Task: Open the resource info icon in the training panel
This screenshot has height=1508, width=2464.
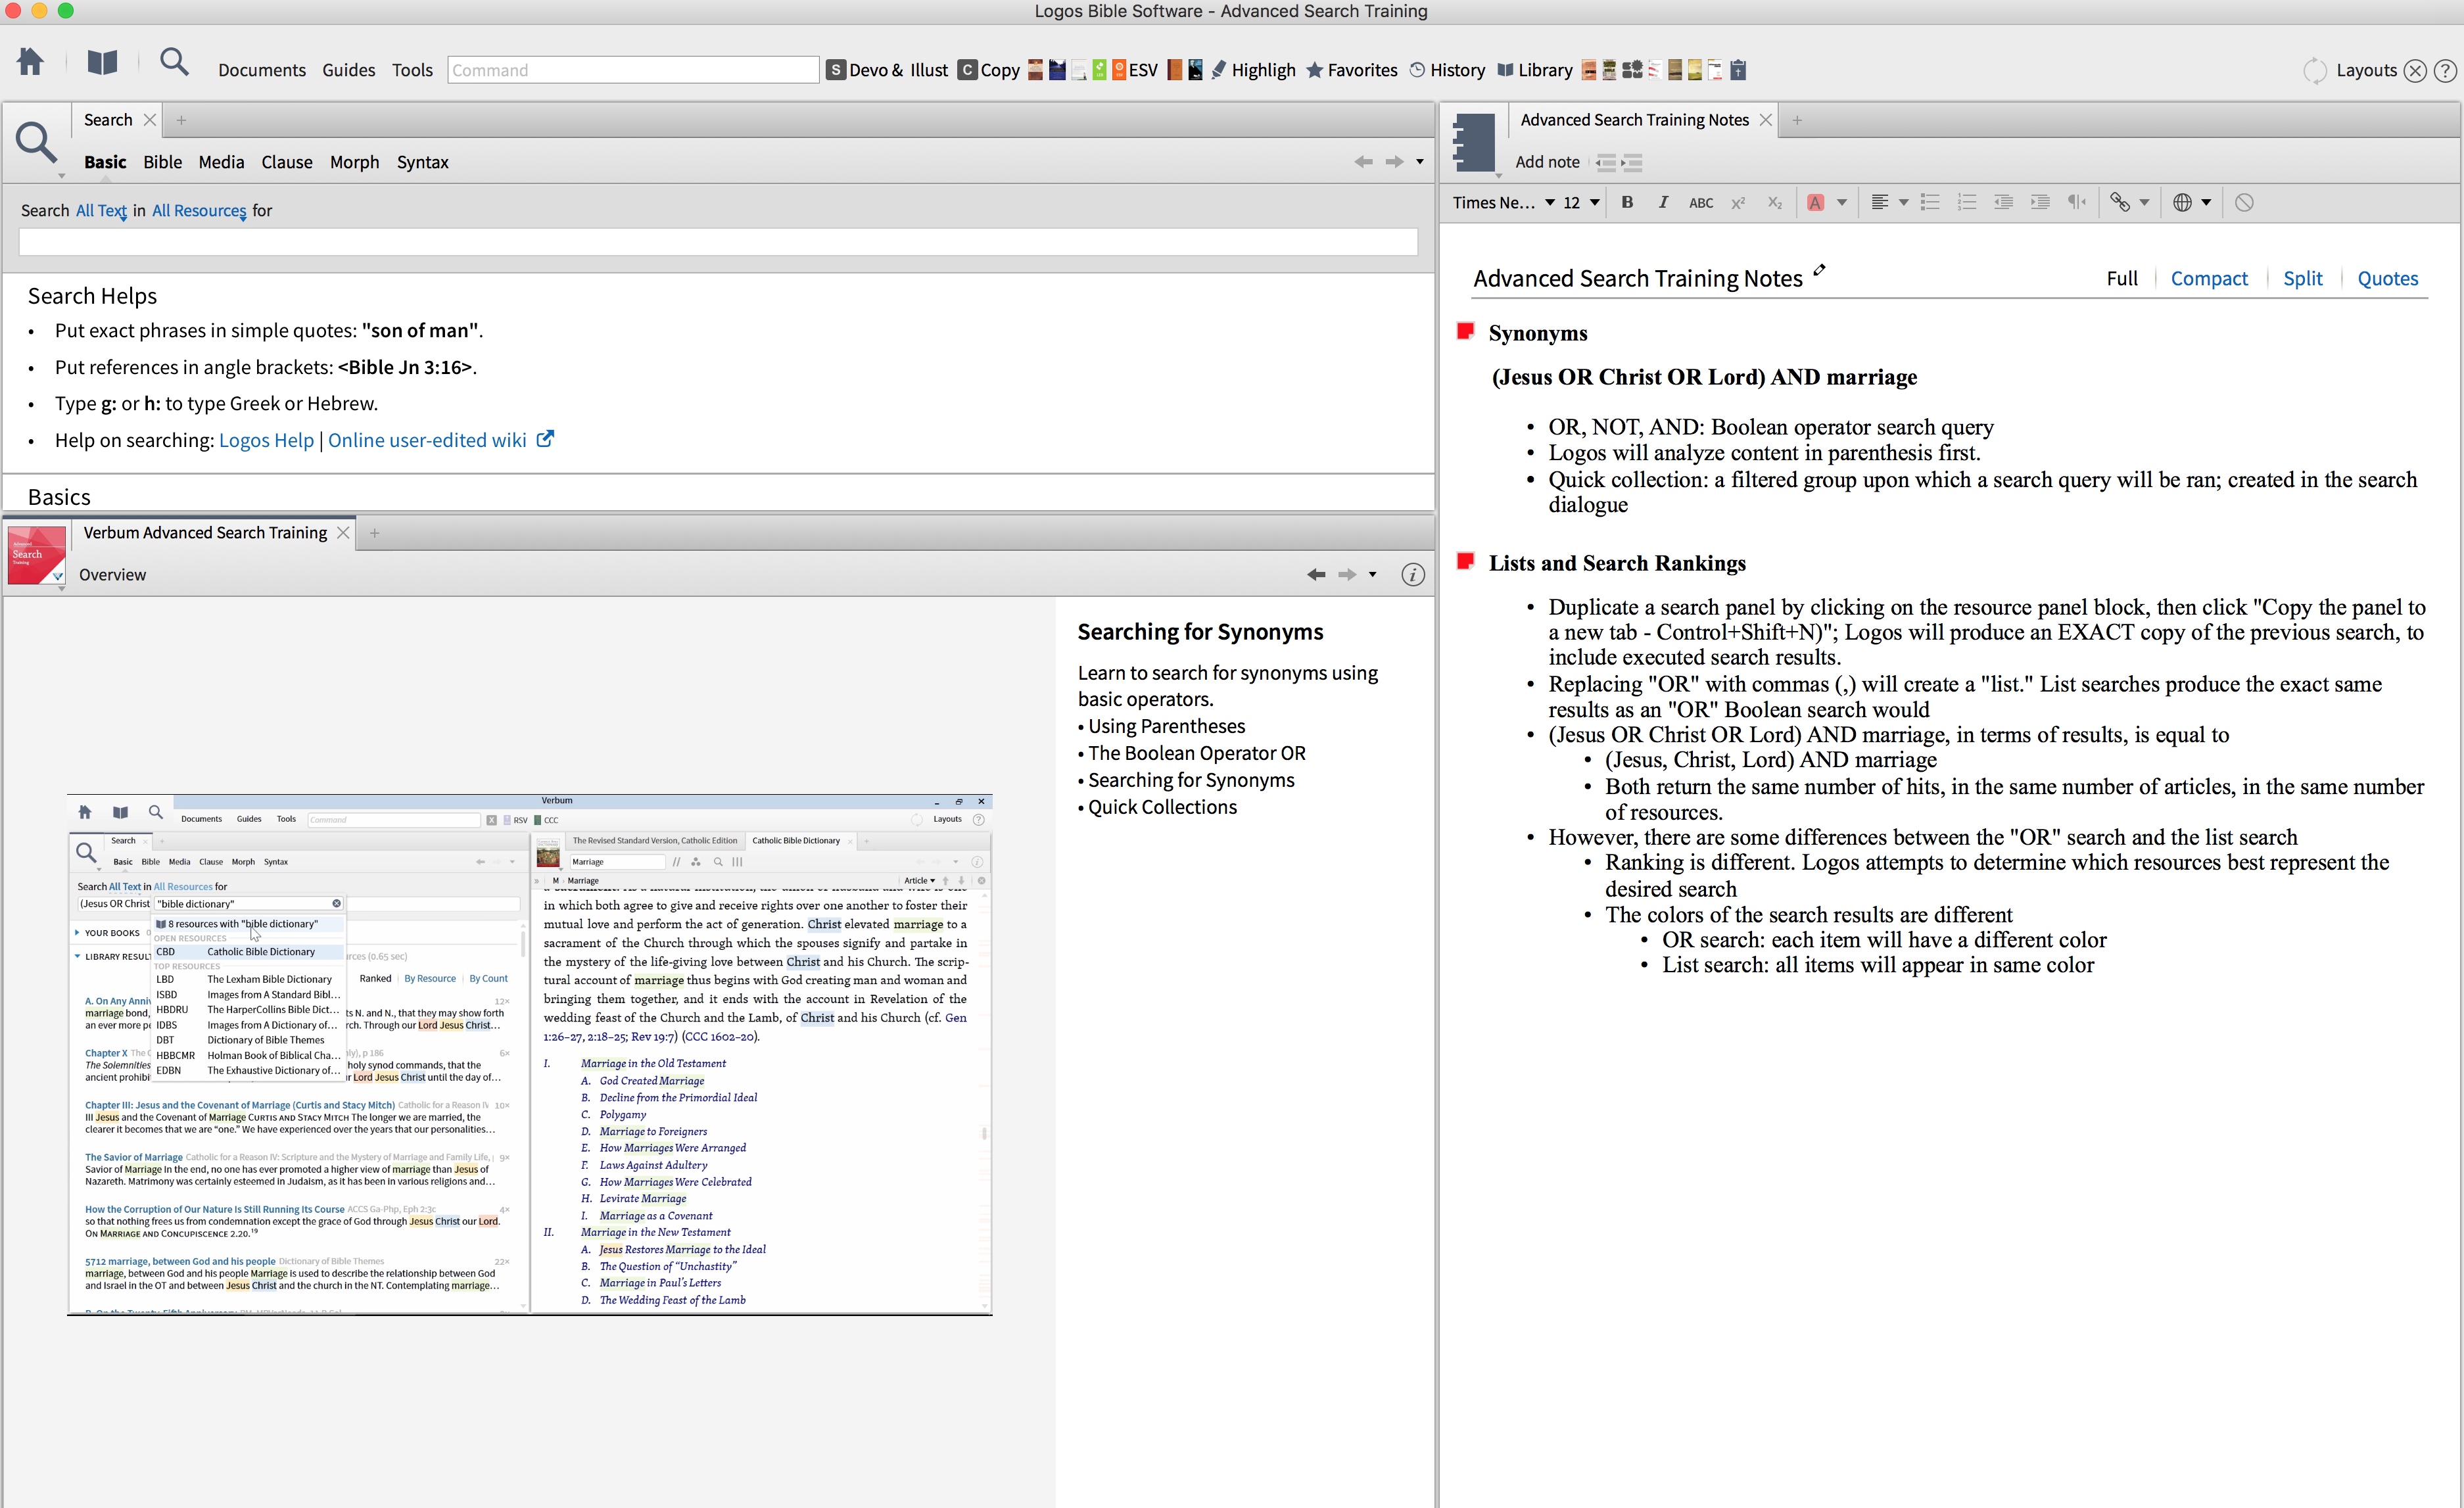Action: [x=1412, y=575]
